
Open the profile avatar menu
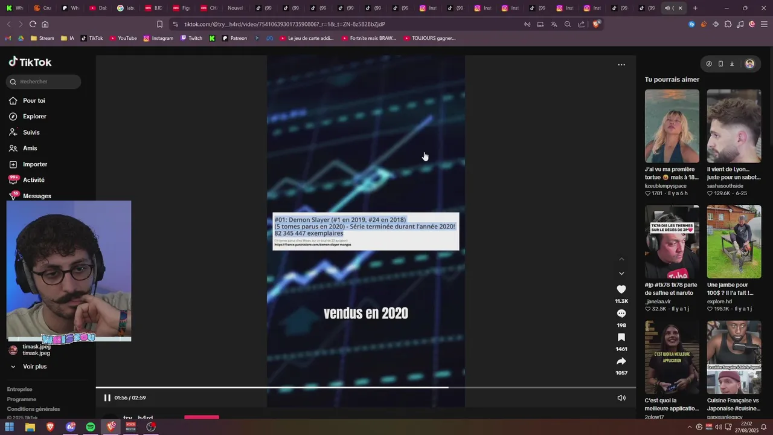click(x=749, y=63)
